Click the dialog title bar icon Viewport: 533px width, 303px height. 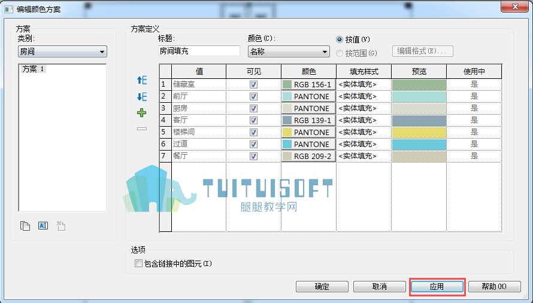coord(8,9)
